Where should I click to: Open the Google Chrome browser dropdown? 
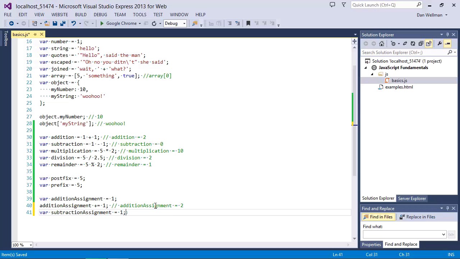(x=140, y=23)
